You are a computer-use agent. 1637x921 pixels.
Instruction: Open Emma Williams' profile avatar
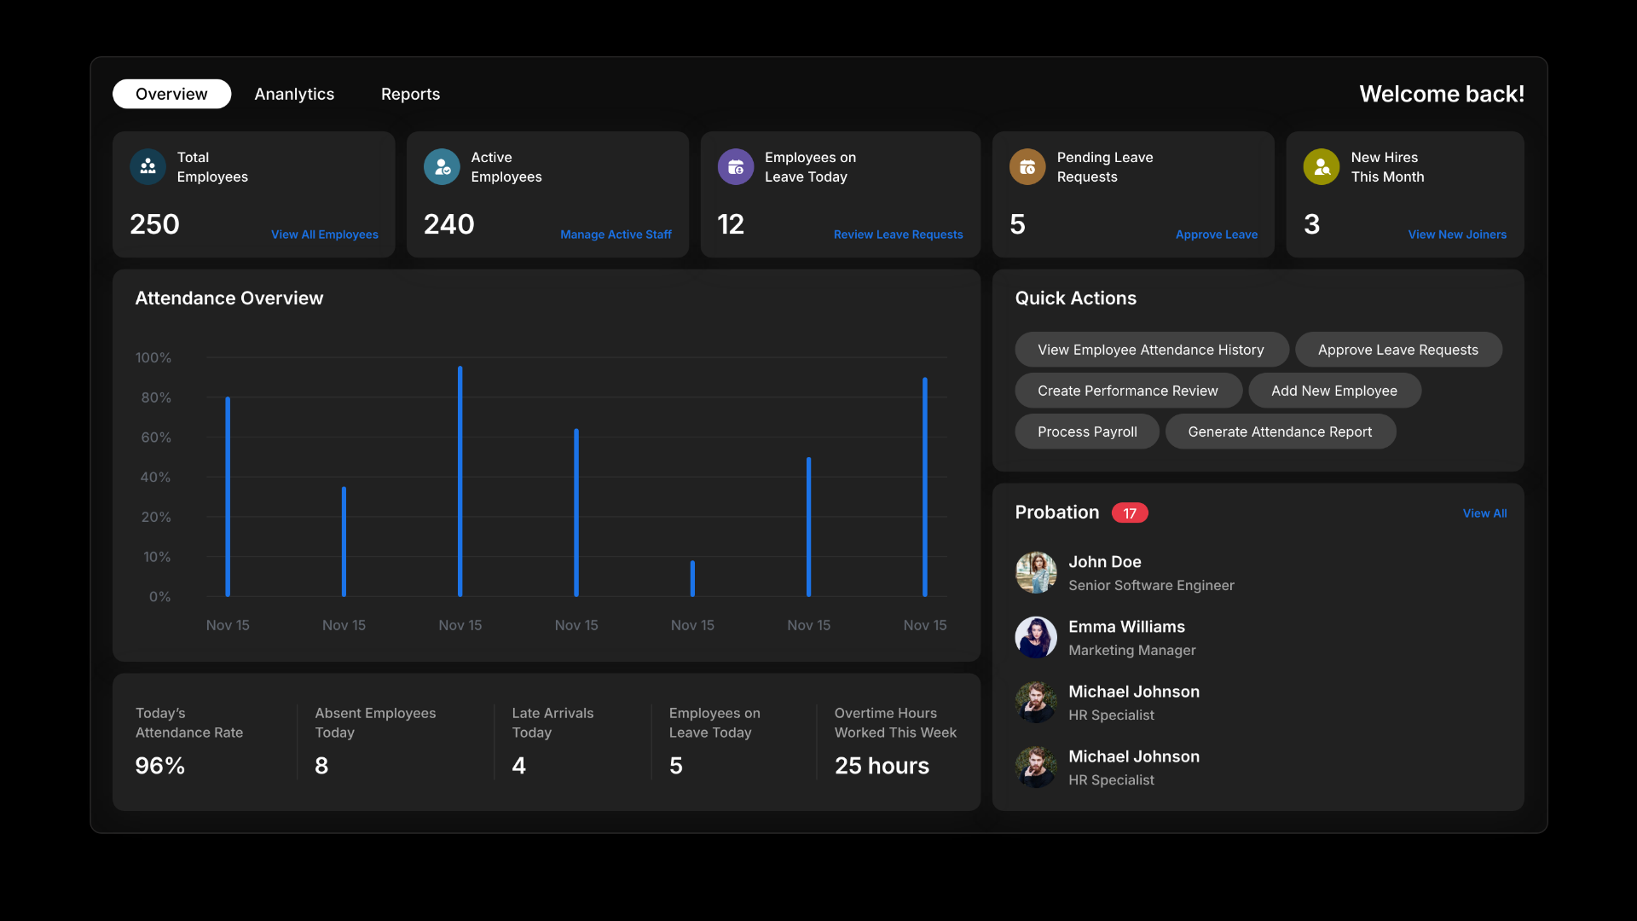pyautogui.click(x=1036, y=638)
